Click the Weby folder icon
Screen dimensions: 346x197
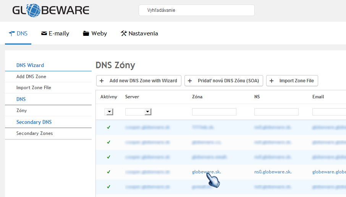(x=86, y=34)
